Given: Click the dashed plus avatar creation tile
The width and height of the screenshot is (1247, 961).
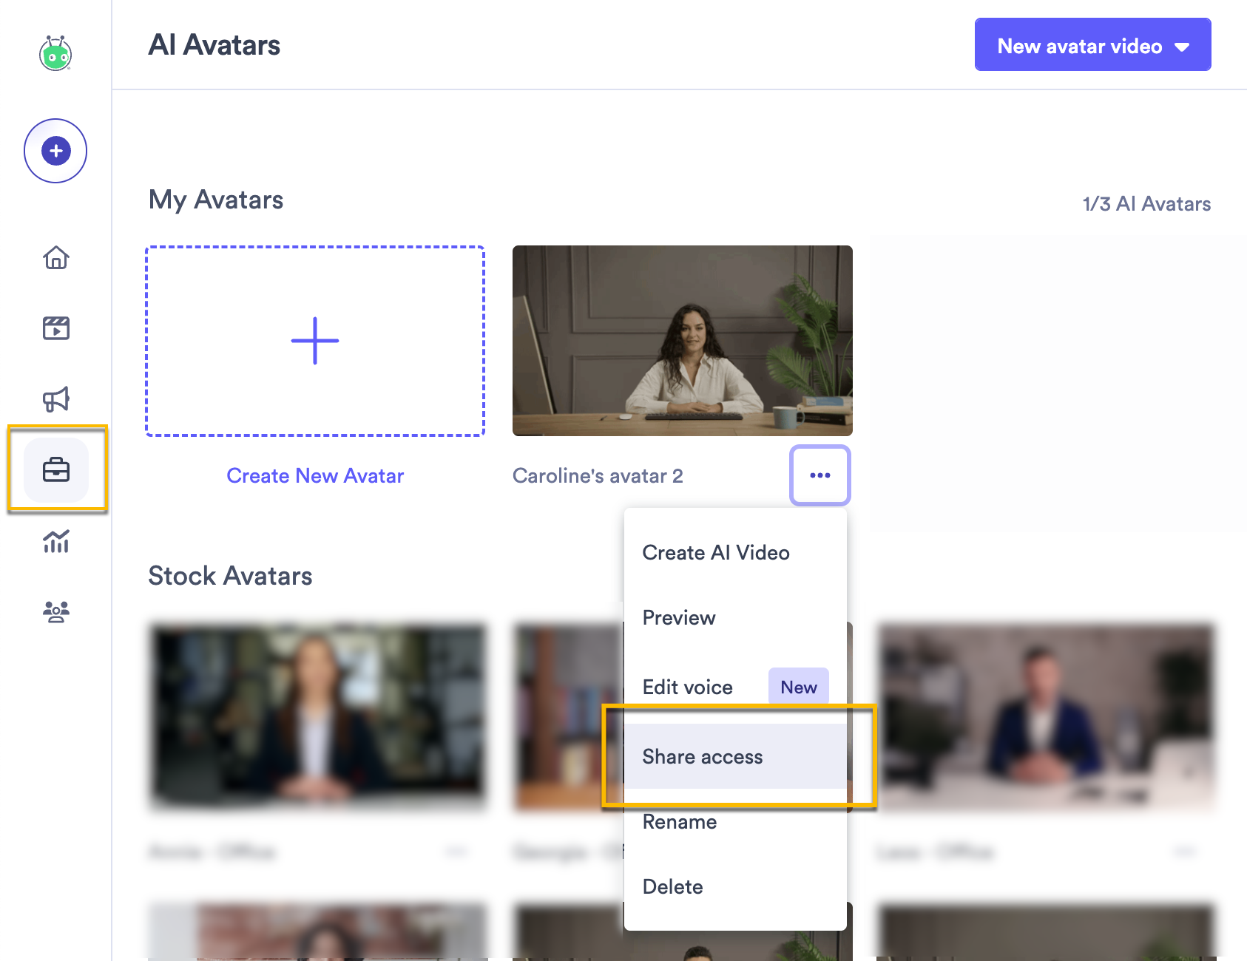Looking at the screenshot, I should tap(315, 341).
